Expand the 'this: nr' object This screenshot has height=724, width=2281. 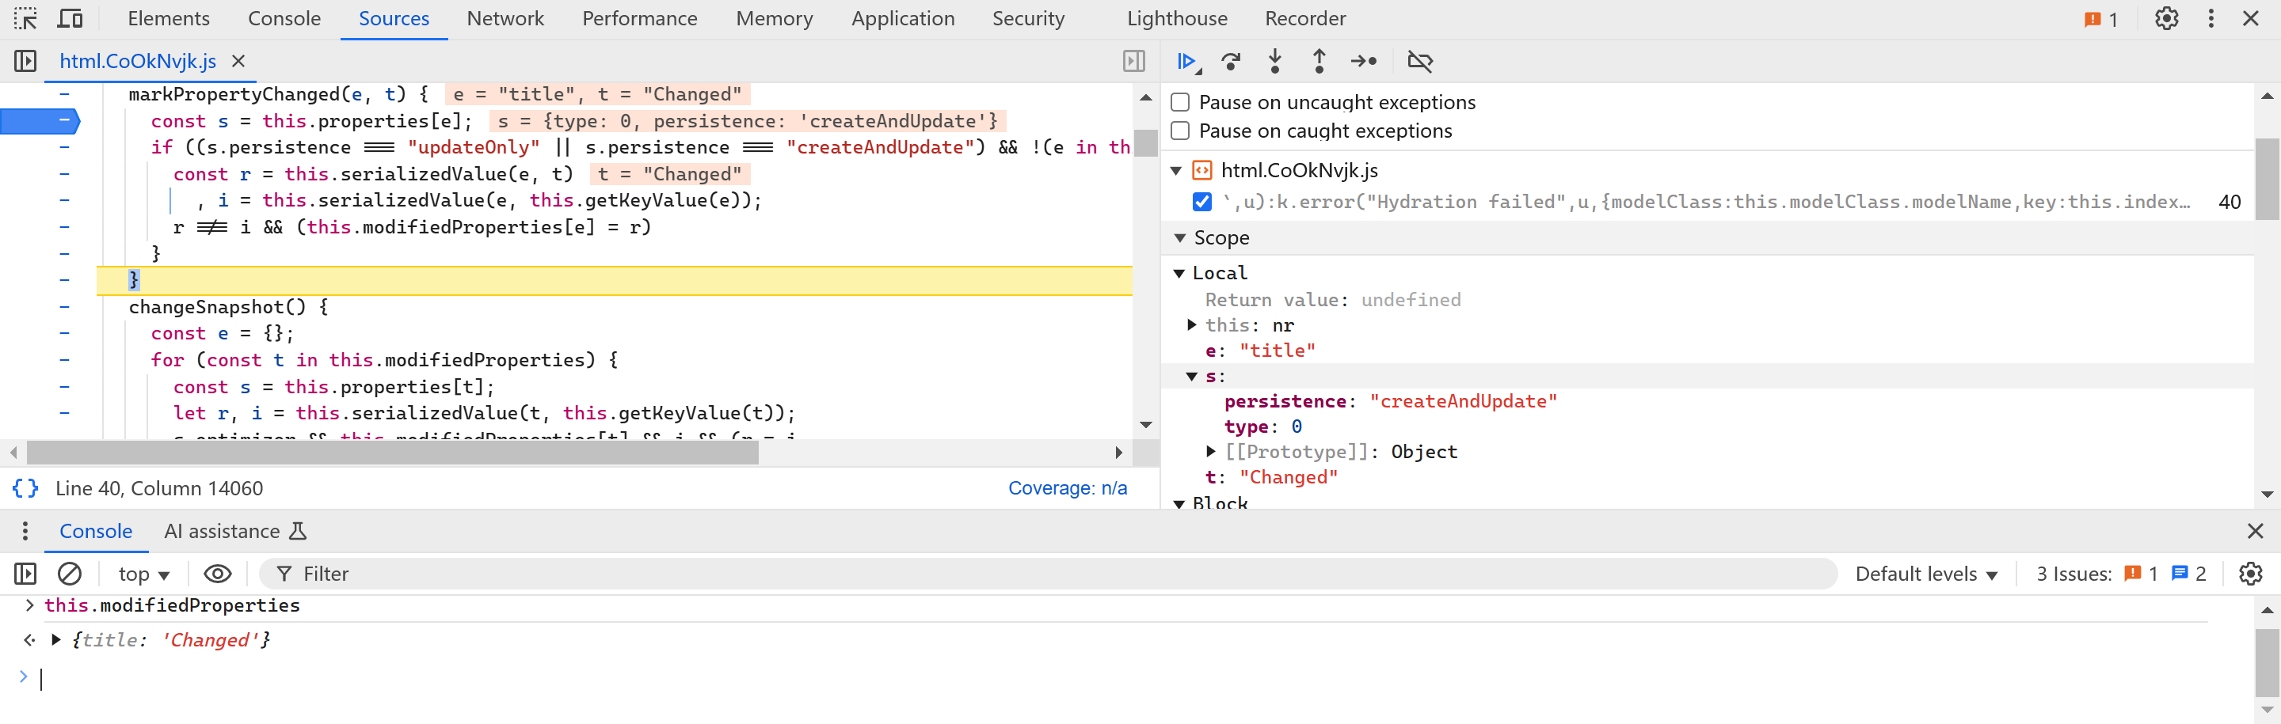(1192, 325)
